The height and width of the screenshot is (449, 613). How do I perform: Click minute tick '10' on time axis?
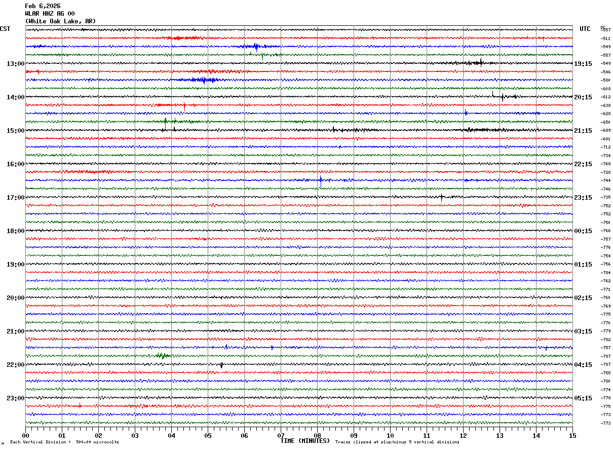coord(390,435)
